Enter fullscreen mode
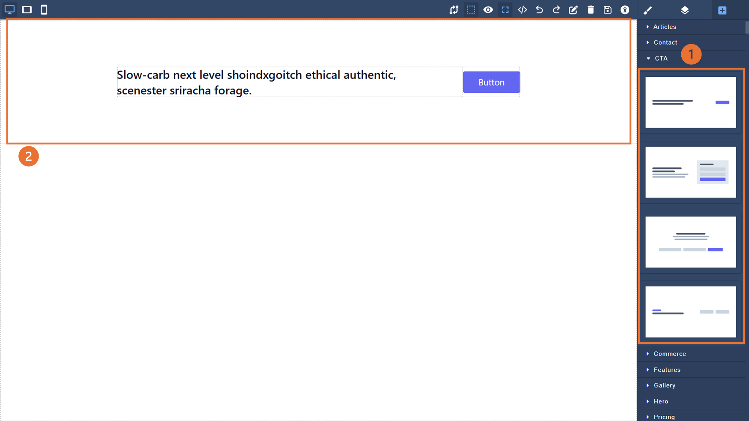The width and height of the screenshot is (749, 421). point(505,10)
